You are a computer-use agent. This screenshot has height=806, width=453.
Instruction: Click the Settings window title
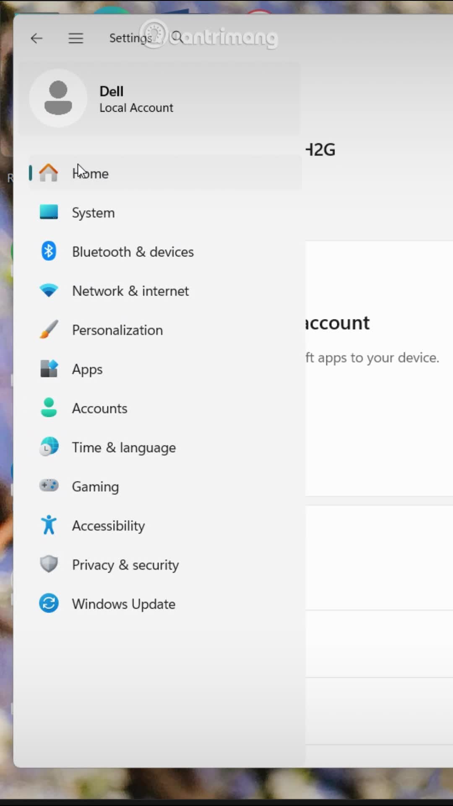coord(130,38)
